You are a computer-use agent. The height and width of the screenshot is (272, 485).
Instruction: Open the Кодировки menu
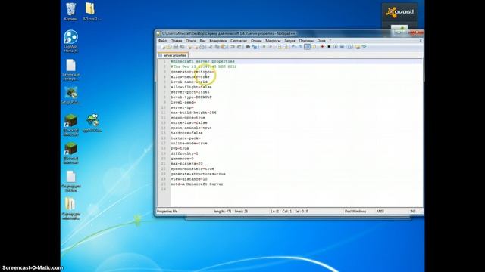pyautogui.click(x=217, y=40)
